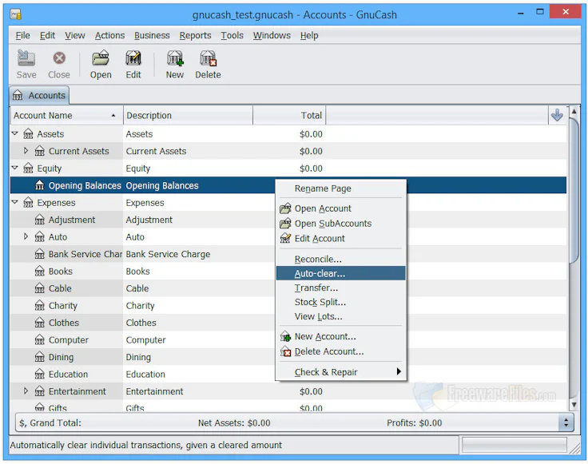Open the Actions menu
Viewport: 588px width, 464px height.
pyautogui.click(x=109, y=35)
